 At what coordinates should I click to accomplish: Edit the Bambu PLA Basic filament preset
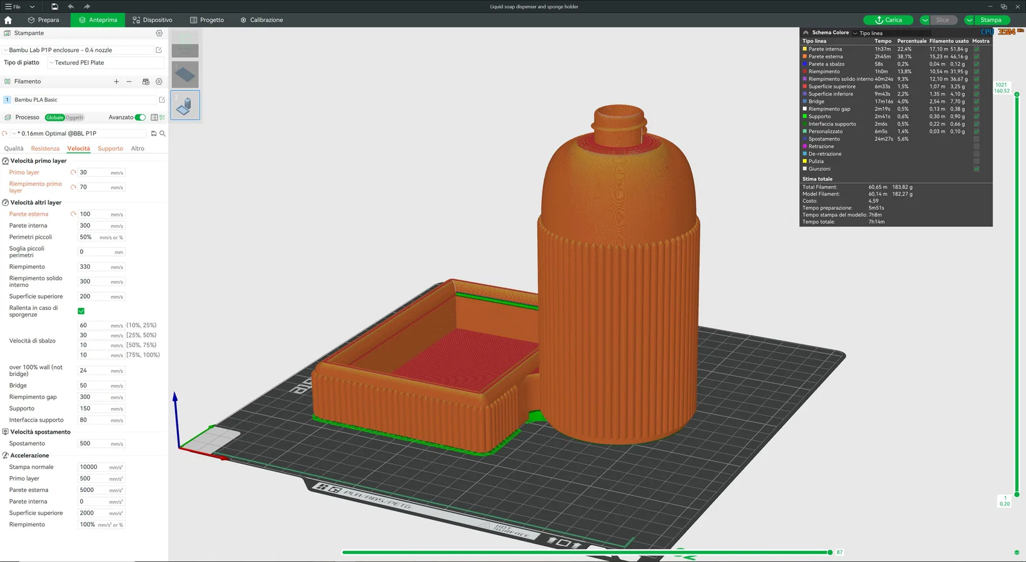(x=162, y=100)
